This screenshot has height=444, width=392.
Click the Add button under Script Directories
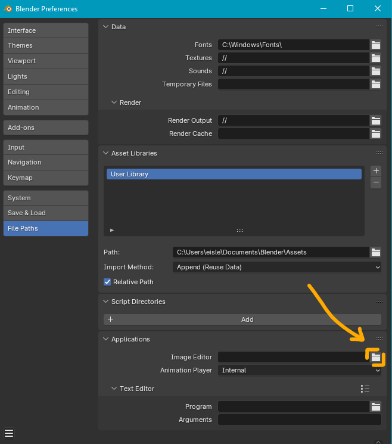(x=242, y=319)
